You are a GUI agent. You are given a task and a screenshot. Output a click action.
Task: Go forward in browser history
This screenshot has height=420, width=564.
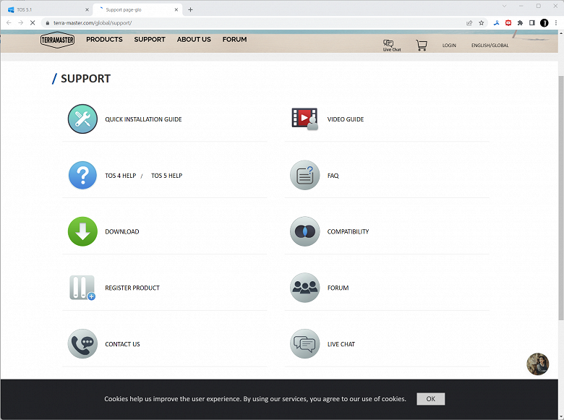[20, 22]
